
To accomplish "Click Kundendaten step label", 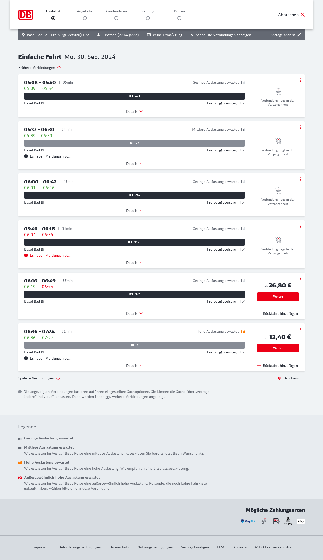I will (116, 11).
